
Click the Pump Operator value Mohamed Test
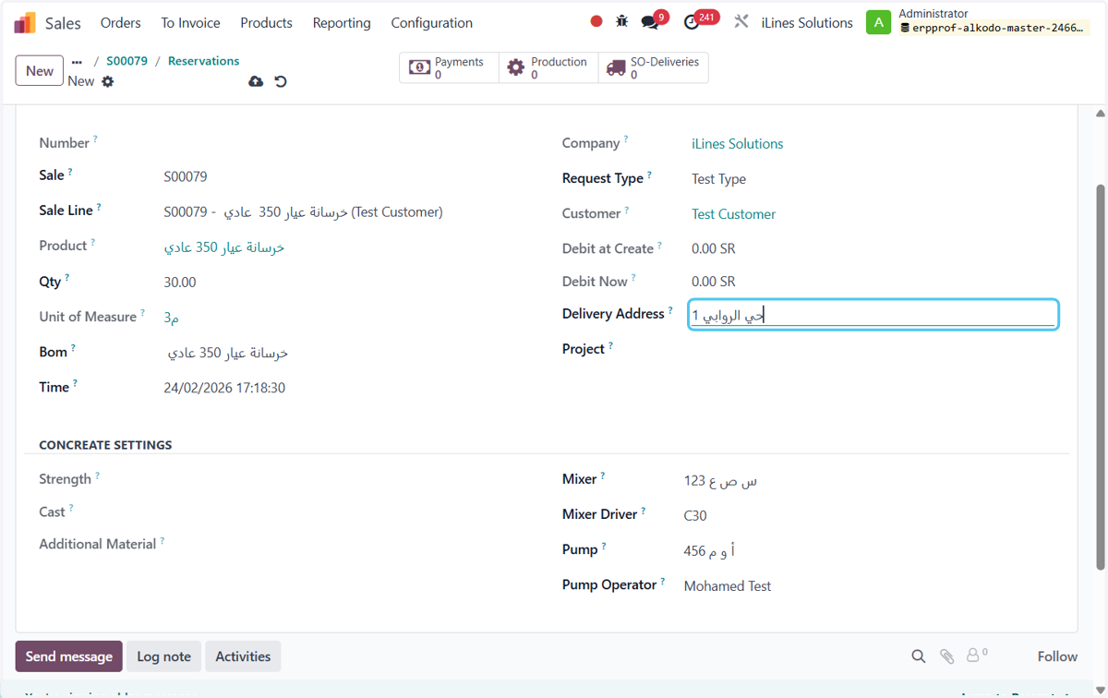[727, 585]
